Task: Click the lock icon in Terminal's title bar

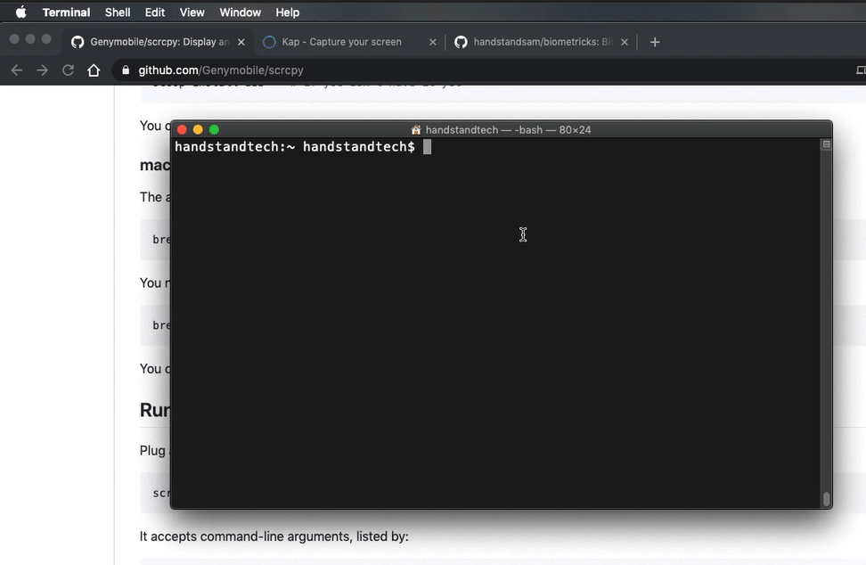Action: coord(415,129)
